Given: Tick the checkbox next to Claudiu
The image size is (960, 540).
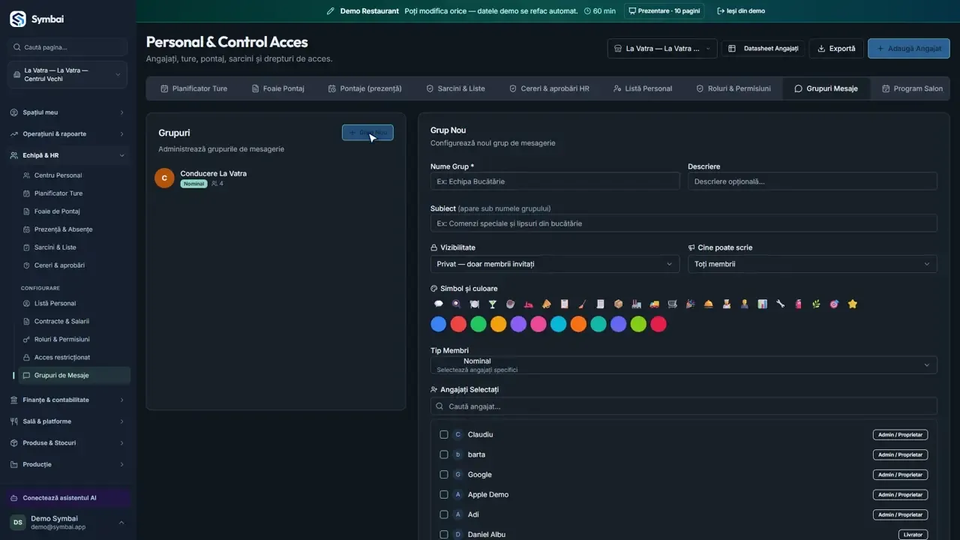Looking at the screenshot, I should (444, 434).
